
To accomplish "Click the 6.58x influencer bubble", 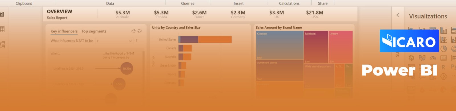I will (119, 84).
